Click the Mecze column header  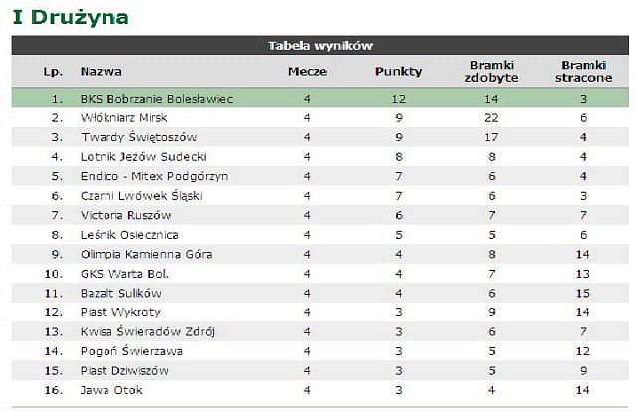308,71
